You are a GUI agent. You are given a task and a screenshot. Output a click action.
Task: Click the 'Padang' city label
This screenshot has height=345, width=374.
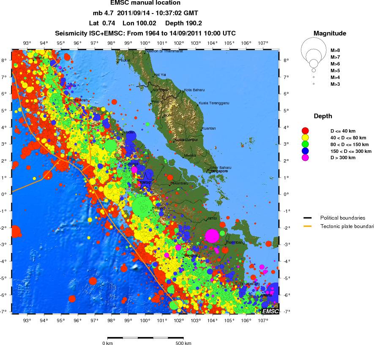click(158, 208)
